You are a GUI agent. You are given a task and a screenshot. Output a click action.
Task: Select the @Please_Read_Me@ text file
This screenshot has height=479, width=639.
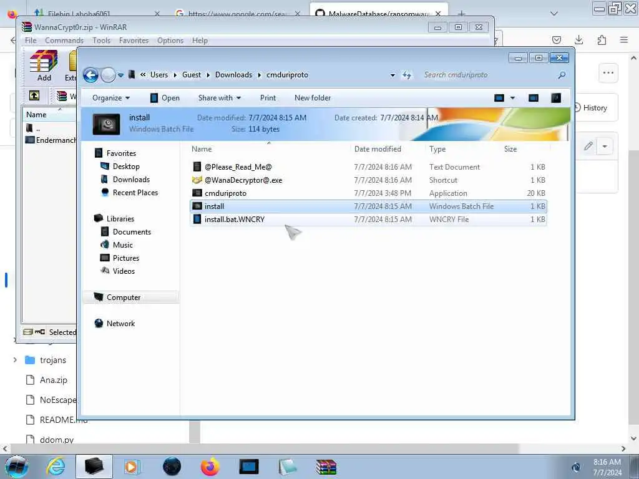tap(368, 167)
